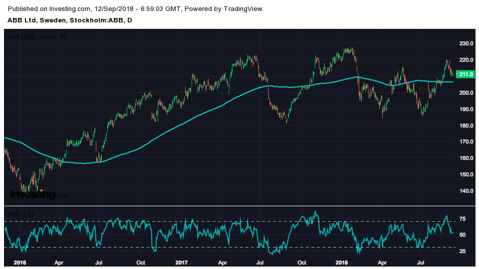Click the 2018 time axis label
The height and width of the screenshot is (269, 479).
coord(341,263)
